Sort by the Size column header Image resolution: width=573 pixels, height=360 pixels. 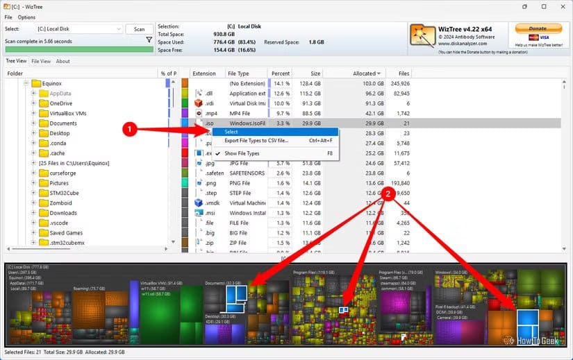(308, 74)
